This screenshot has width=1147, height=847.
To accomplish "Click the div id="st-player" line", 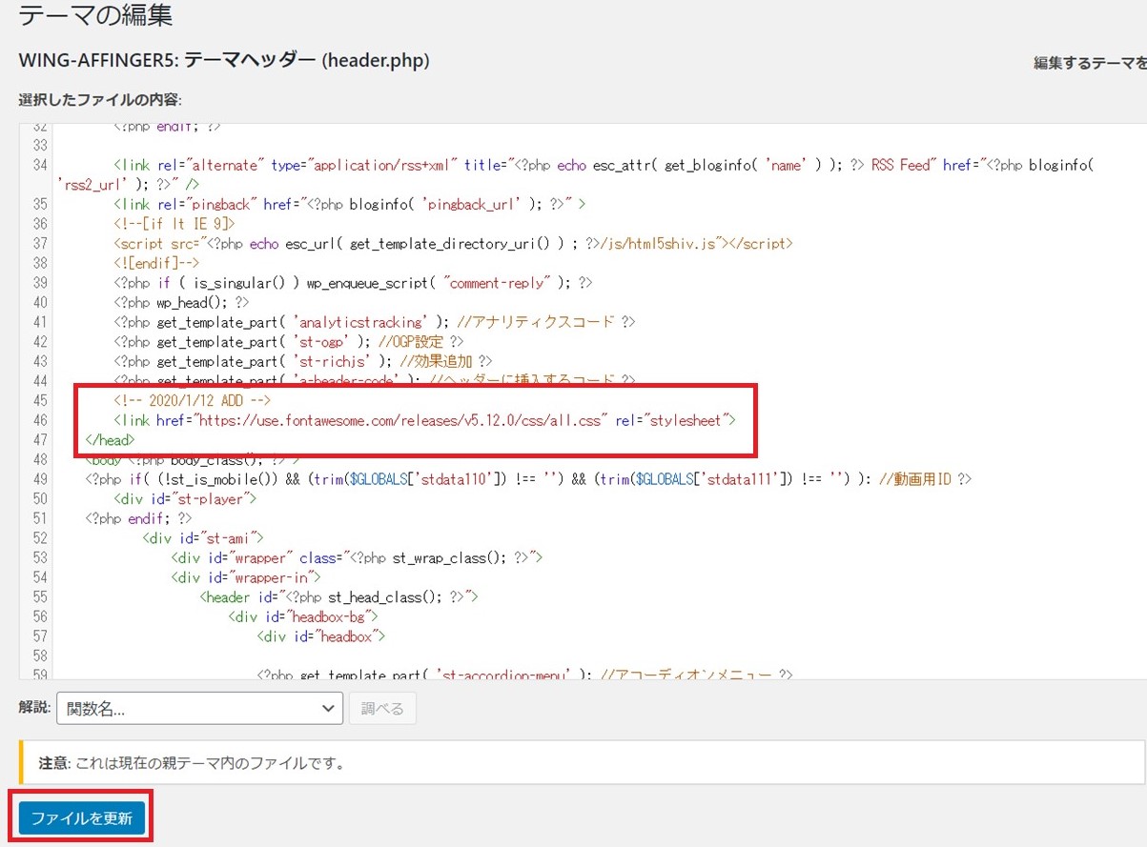I will pyautogui.click(x=185, y=498).
